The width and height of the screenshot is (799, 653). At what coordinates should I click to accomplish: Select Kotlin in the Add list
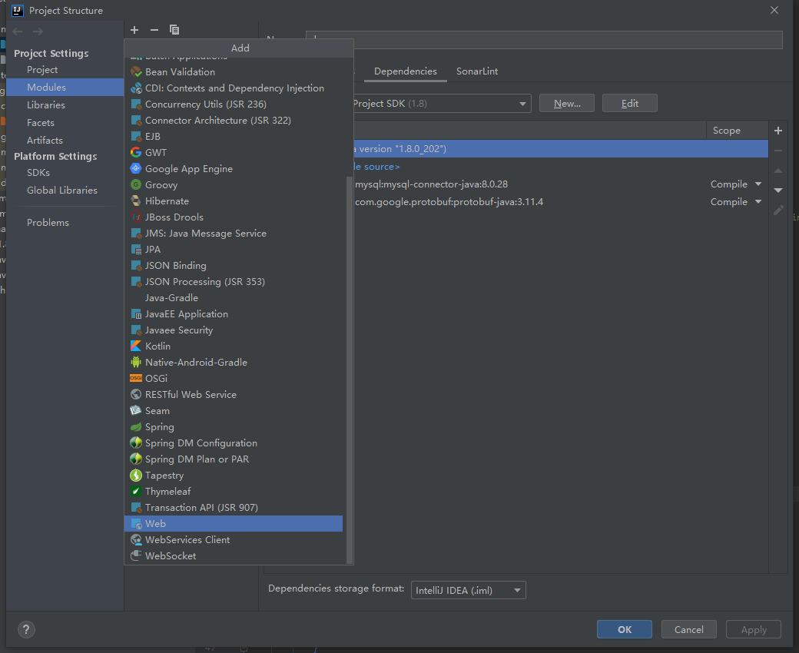(157, 346)
